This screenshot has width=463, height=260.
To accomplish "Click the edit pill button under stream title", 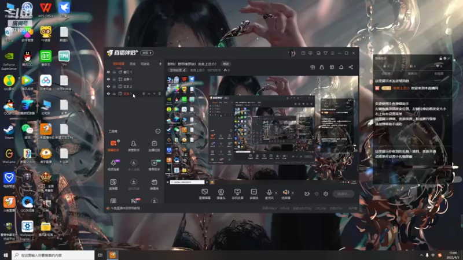I will pos(178,70).
